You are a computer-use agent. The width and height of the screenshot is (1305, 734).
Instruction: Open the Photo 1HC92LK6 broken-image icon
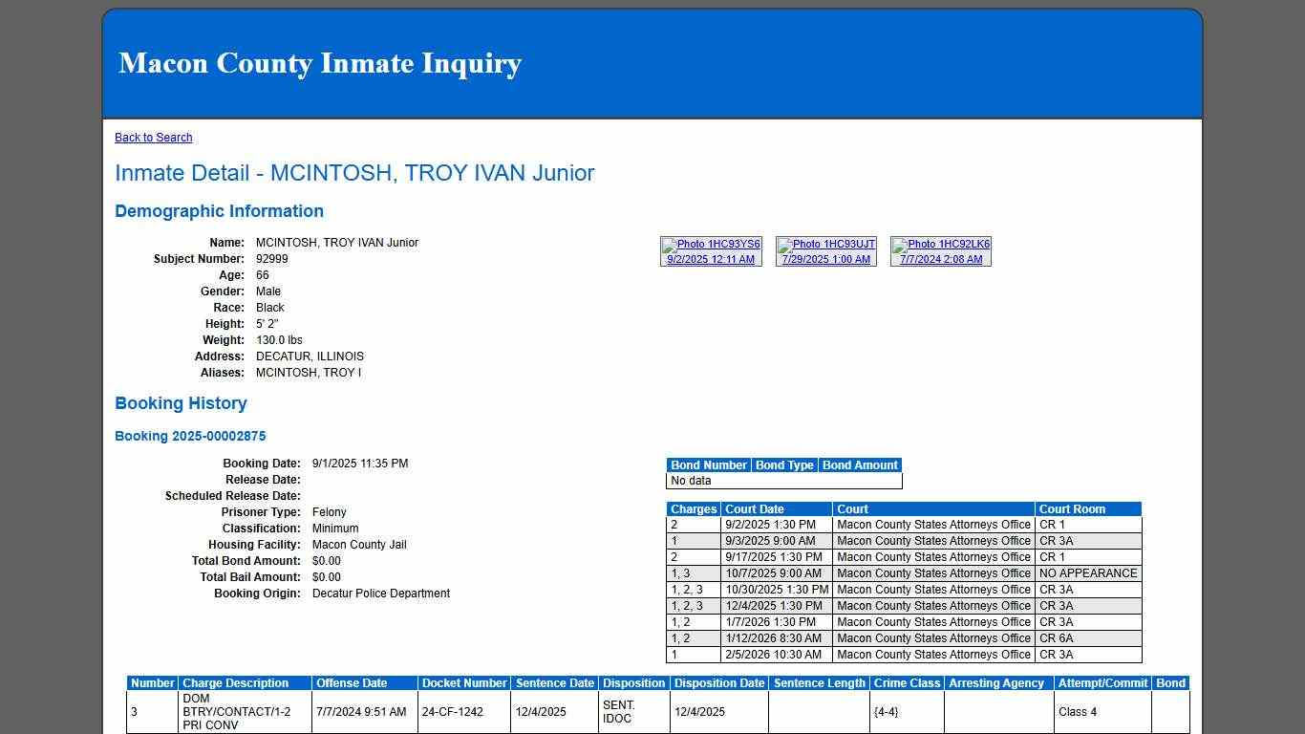click(940, 244)
